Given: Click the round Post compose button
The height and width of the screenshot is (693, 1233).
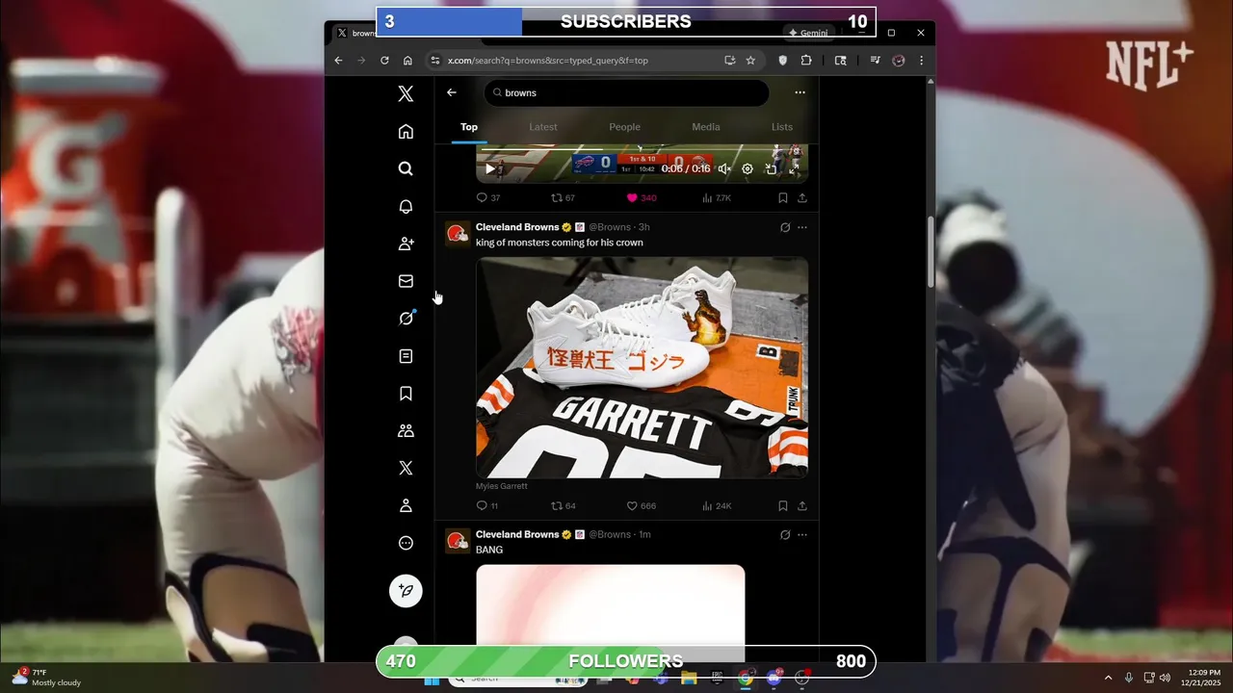Looking at the screenshot, I should click(406, 590).
